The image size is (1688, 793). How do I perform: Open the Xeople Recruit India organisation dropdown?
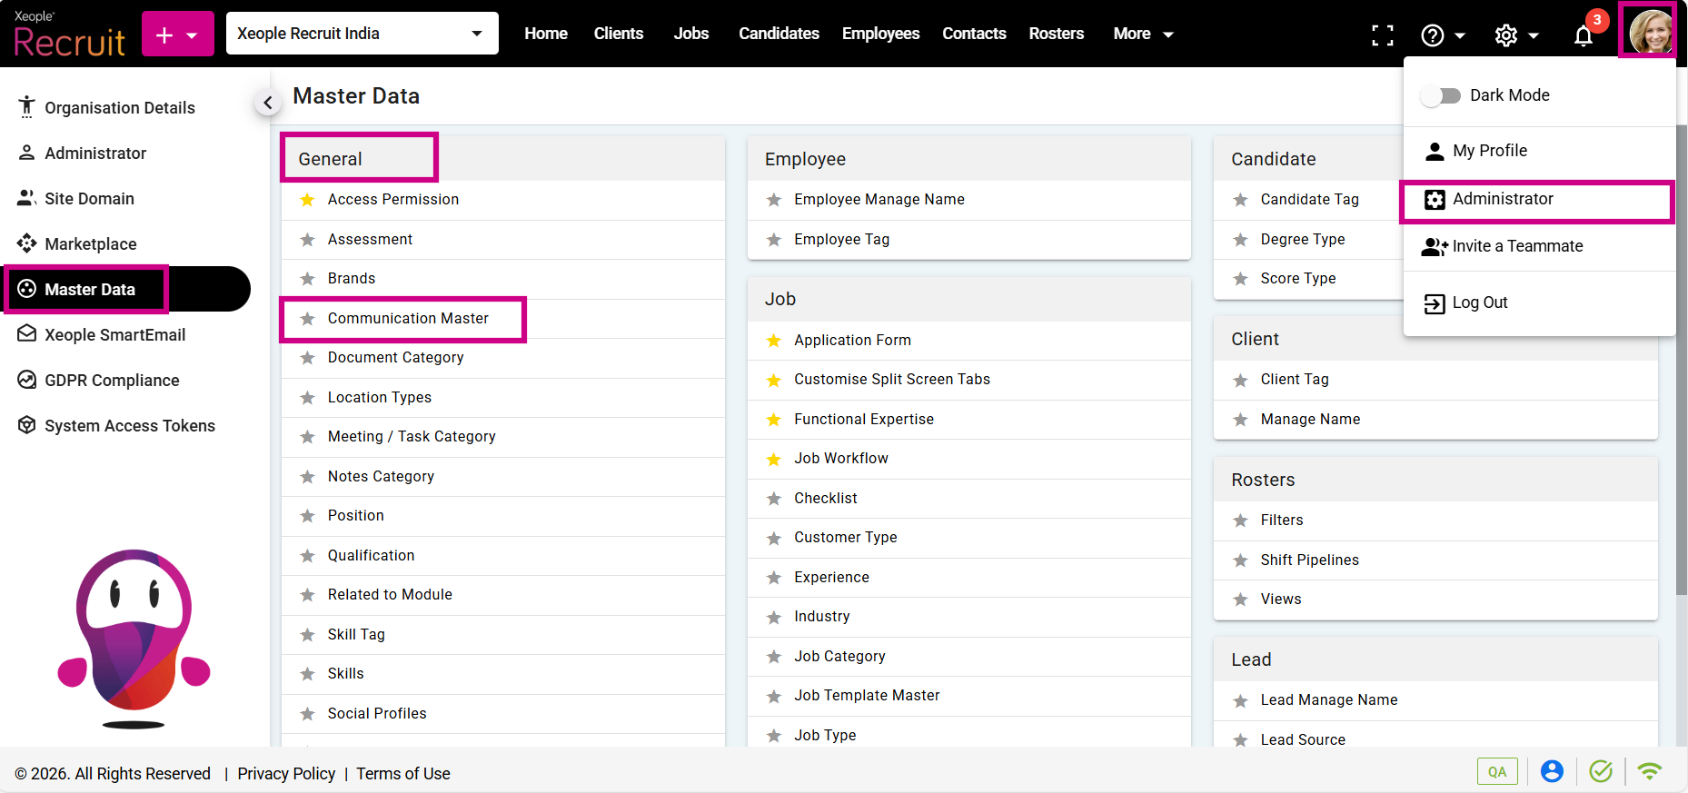pyautogui.click(x=362, y=34)
